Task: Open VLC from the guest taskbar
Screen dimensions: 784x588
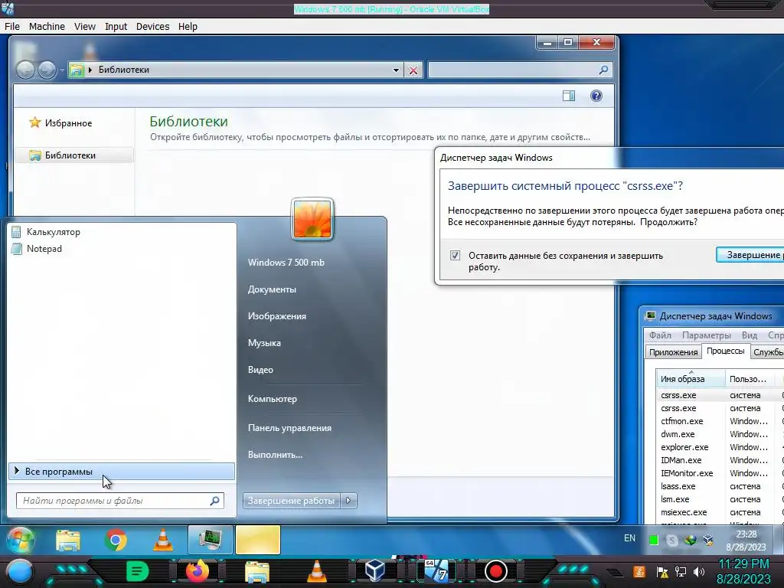Action: (163, 540)
